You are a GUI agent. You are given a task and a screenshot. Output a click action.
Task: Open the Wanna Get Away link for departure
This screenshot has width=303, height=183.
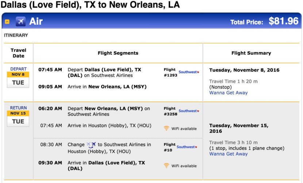pyautogui.click(x=228, y=93)
